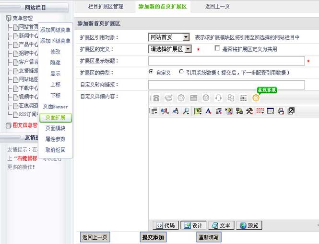Click the 提交添加 submit button
The height and width of the screenshot is (244, 319).
tap(153, 237)
